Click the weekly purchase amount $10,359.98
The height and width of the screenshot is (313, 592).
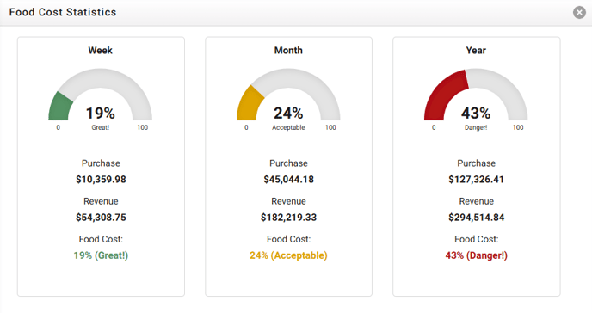coord(101,179)
